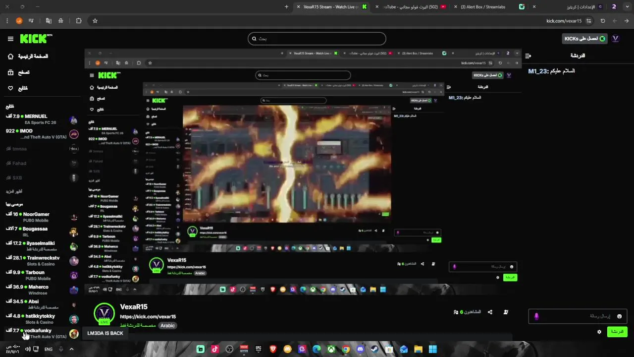This screenshot has height=357, width=634.
Task: Open OBS Studio from the taskbar
Action: point(229,349)
